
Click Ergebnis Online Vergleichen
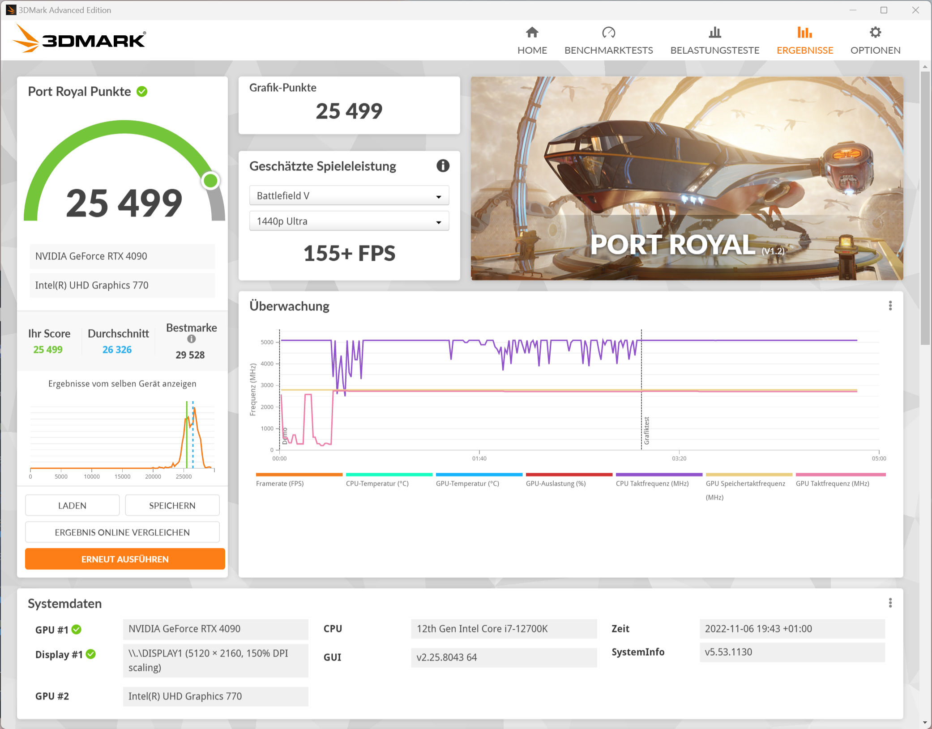(x=122, y=532)
